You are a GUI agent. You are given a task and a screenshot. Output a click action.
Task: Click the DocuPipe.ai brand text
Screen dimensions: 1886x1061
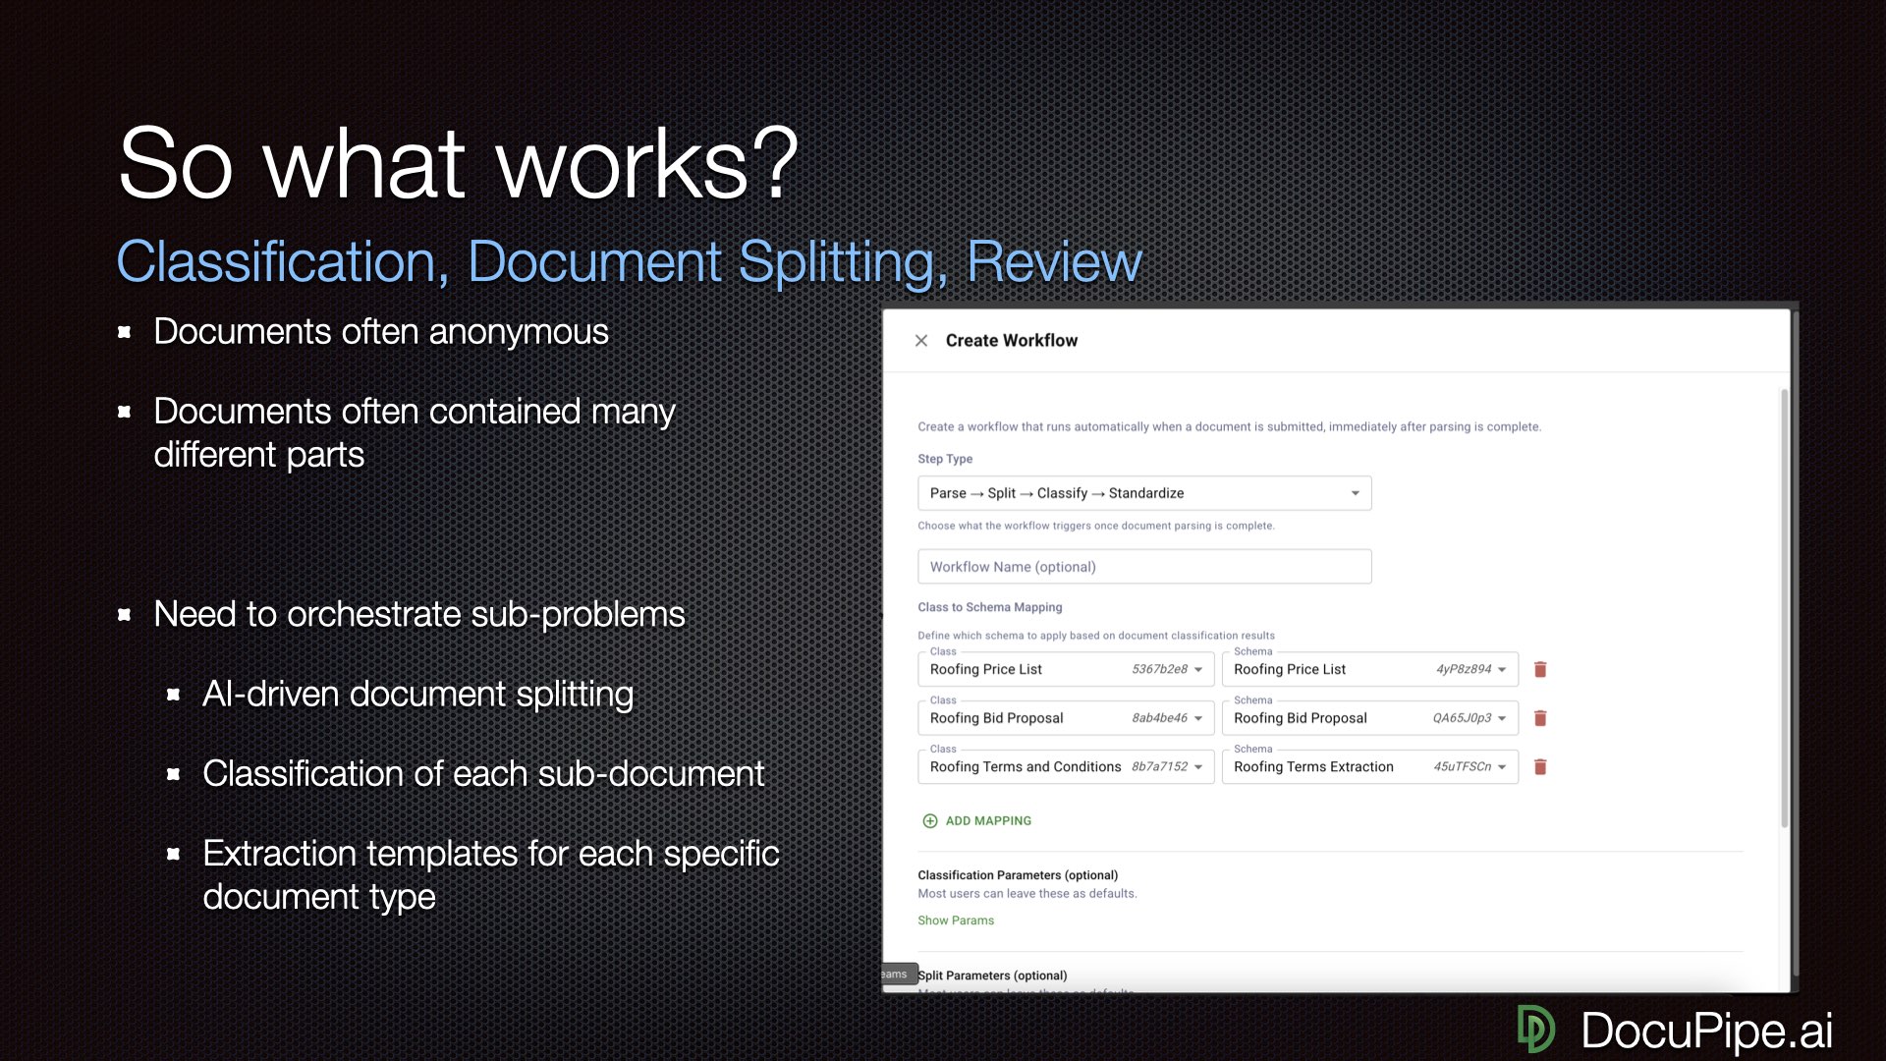(x=1706, y=1031)
